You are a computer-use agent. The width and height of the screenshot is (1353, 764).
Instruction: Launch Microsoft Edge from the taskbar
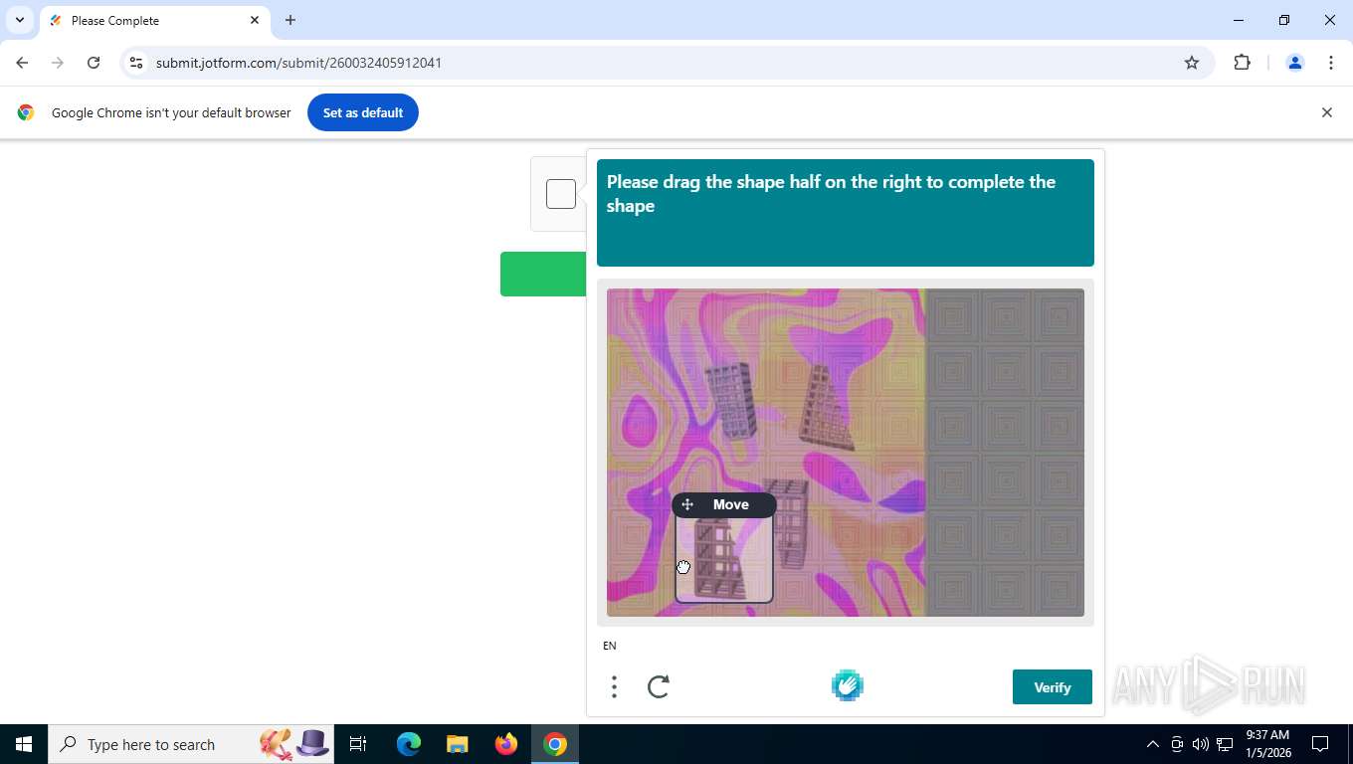tap(408, 744)
